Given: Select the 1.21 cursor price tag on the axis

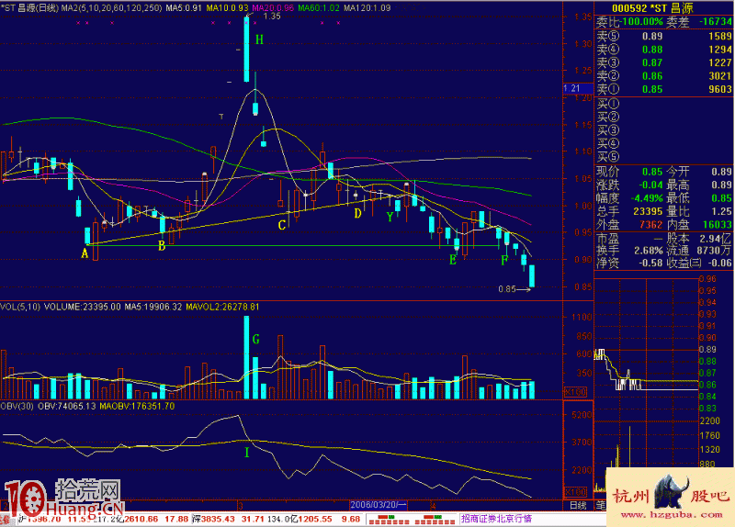Looking at the screenshot, I should [x=578, y=88].
